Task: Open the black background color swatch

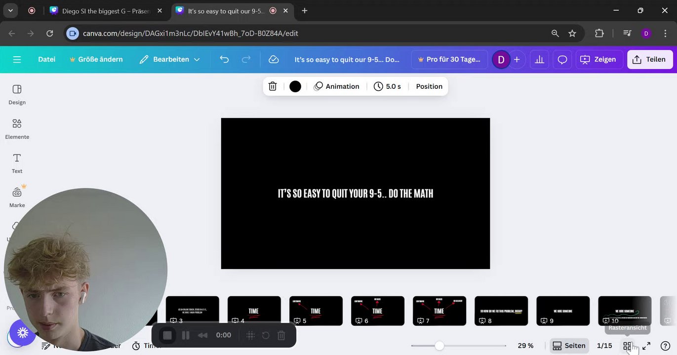Action: pyautogui.click(x=295, y=86)
